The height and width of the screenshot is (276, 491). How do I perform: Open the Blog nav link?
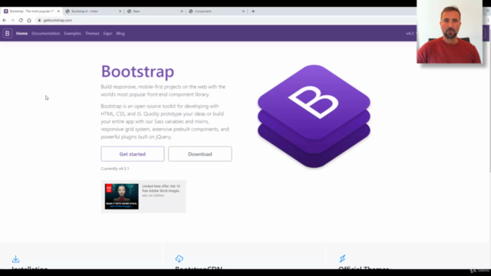120,34
